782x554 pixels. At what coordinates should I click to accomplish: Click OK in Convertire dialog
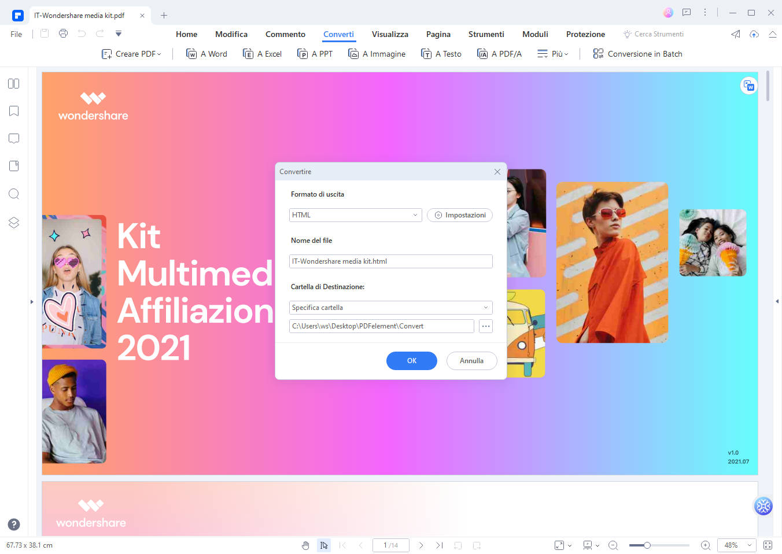(412, 361)
